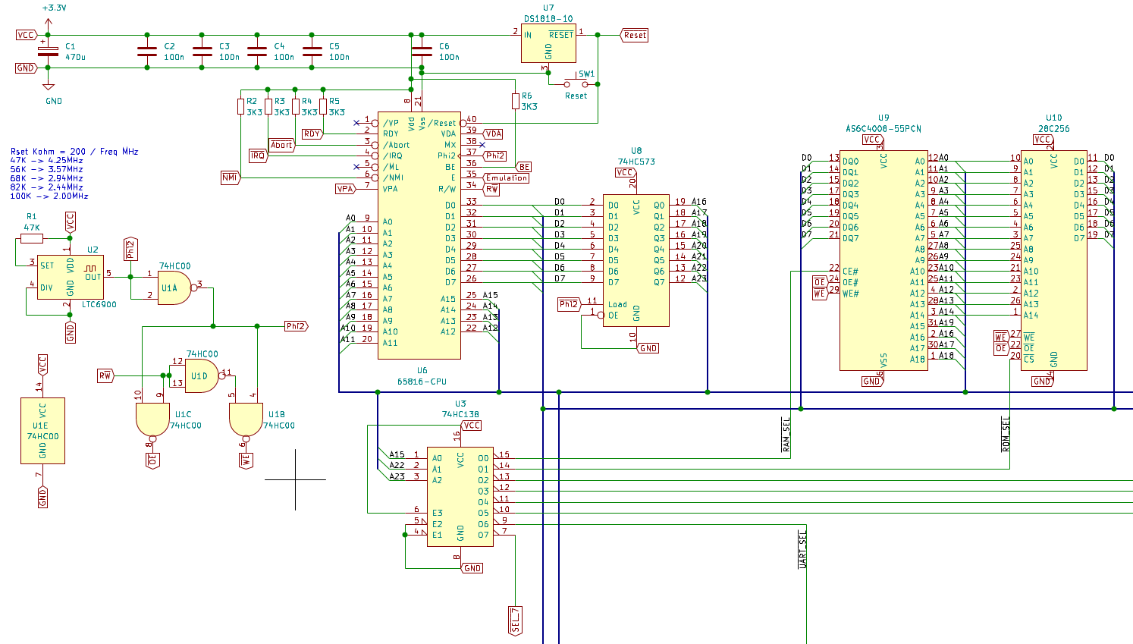Screen dimensions: 1133x644
Task: Click the C1 470u polarized capacitor
Action: pos(48,52)
